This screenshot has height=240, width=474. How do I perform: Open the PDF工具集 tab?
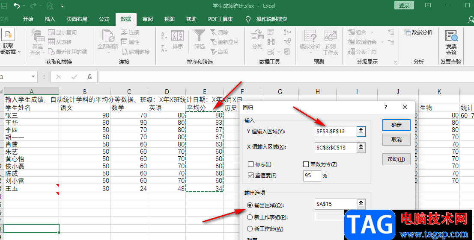(x=221, y=19)
